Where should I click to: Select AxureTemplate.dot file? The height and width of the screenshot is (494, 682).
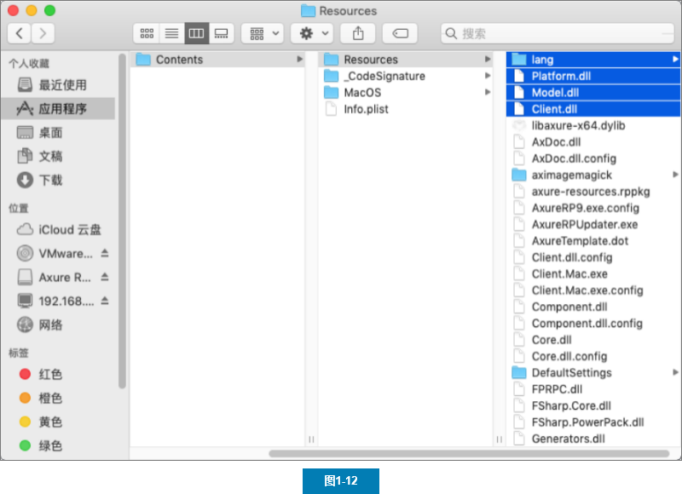point(593,241)
